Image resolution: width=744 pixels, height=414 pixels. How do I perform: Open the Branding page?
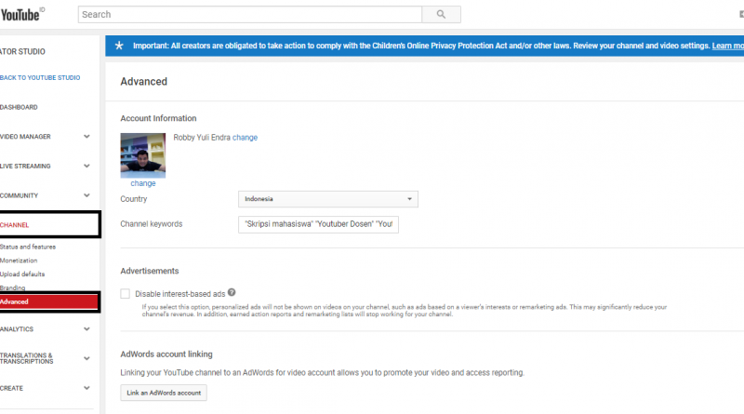point(13,287)
